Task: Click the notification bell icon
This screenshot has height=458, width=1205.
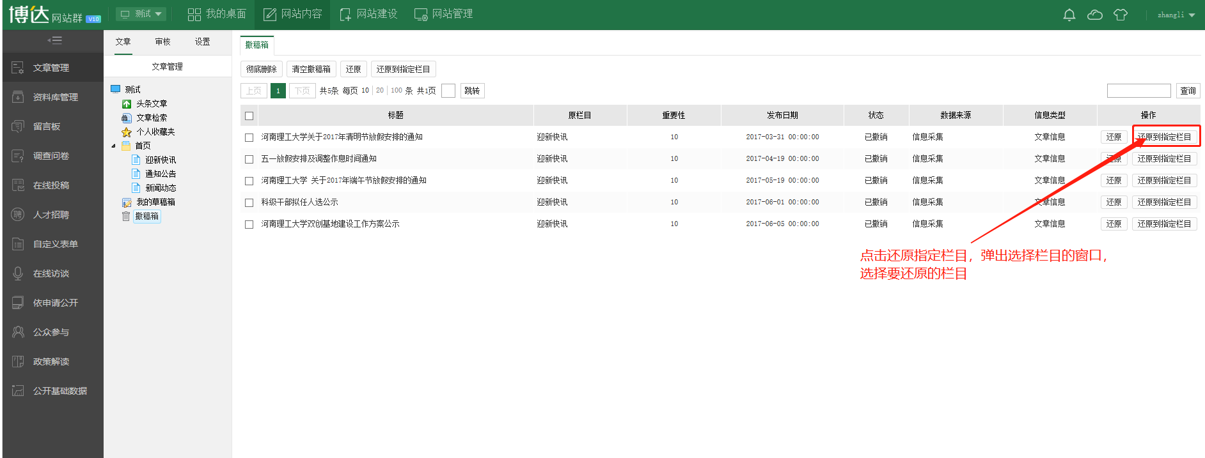Action: 1069,15
